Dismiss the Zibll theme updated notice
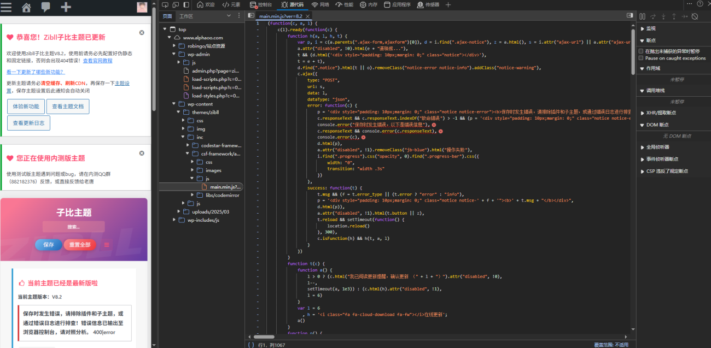 pyautogui.click(x=142, y=33)
